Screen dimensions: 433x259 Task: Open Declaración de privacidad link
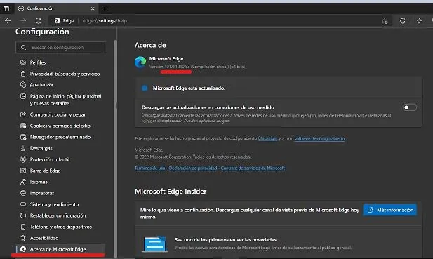pos(193,168)
